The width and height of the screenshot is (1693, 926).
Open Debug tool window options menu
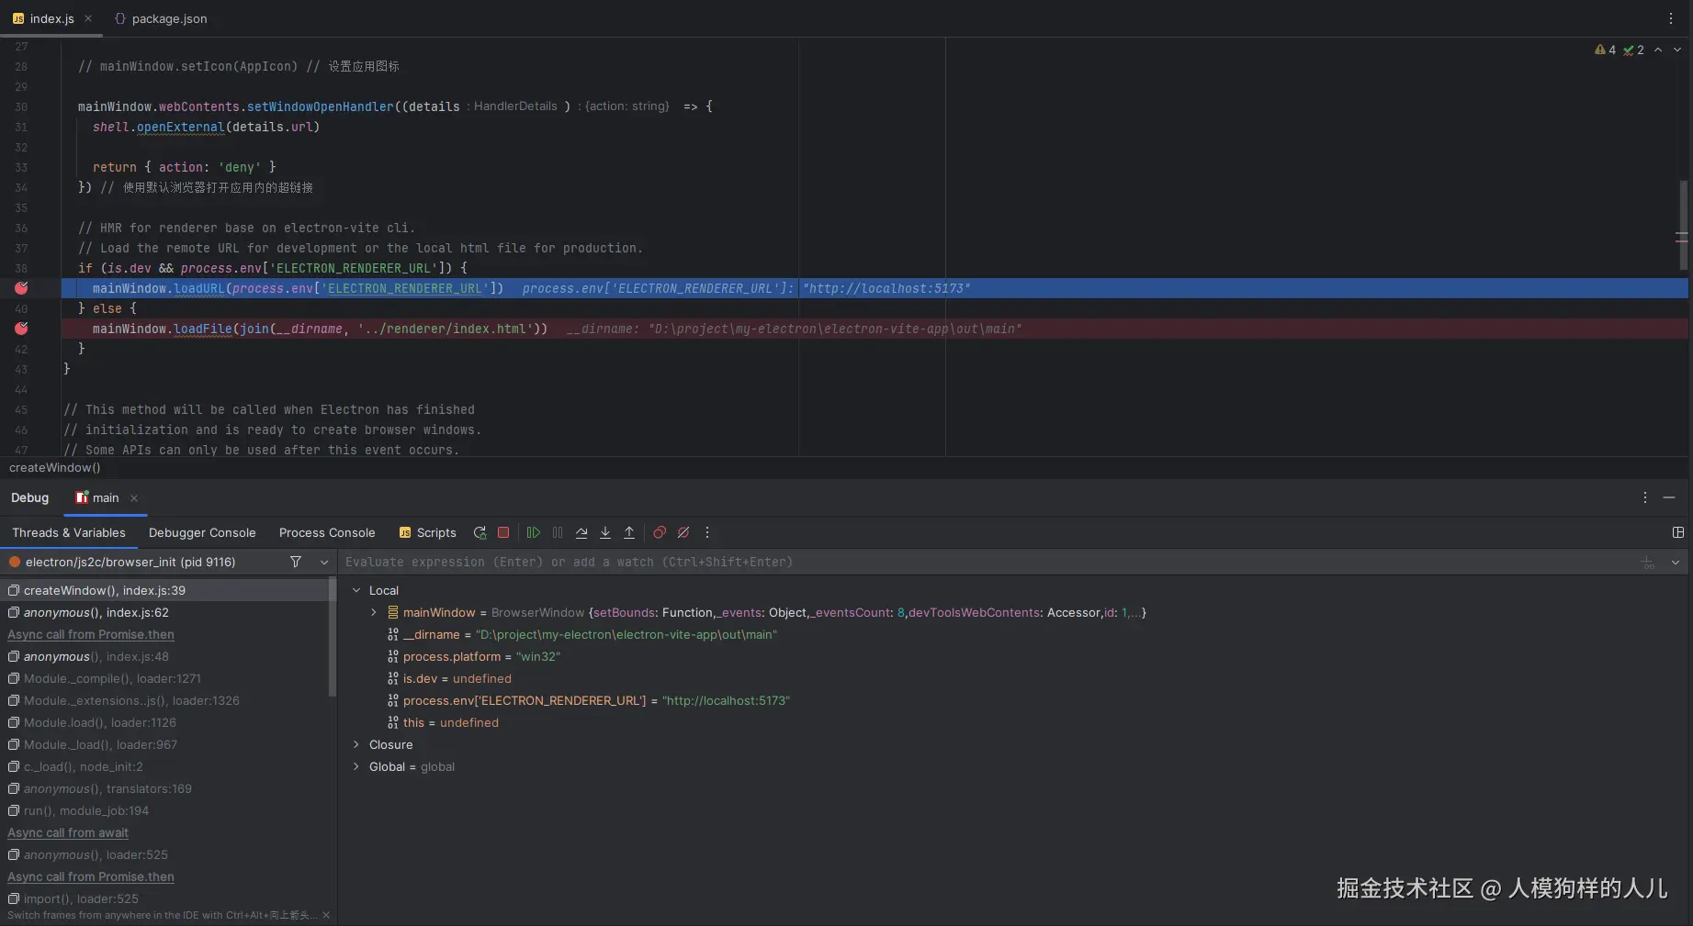coord(1645,497)
